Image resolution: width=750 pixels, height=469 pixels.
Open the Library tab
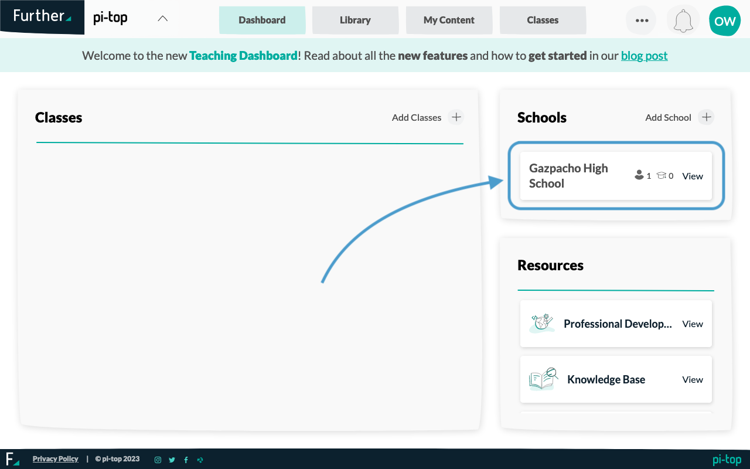(x=355, y=20)
